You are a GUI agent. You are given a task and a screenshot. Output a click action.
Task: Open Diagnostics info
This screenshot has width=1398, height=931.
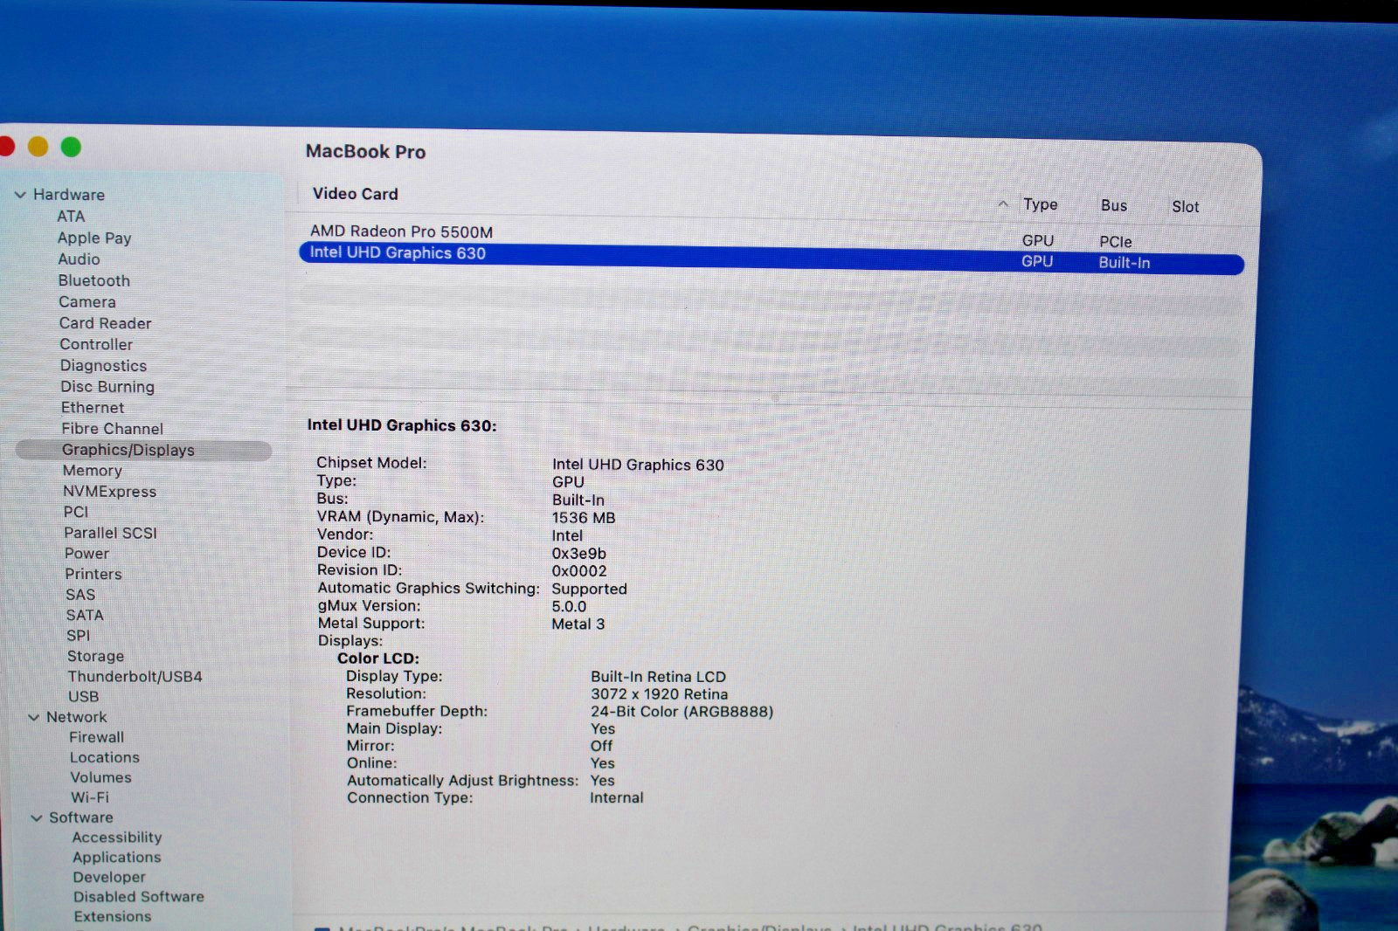pos(103,366)
